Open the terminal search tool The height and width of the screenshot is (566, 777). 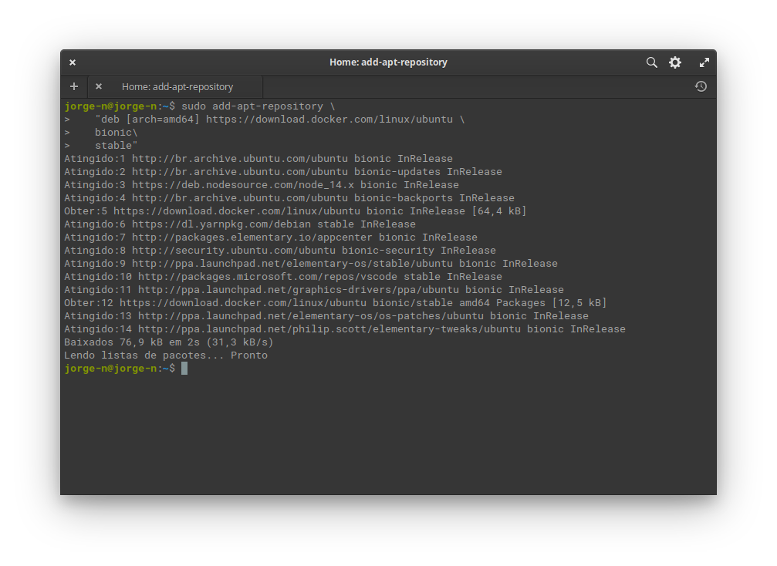click(x=652, y=62)
